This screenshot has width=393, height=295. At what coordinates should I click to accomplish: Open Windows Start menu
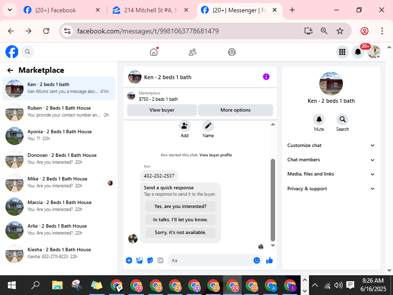pos(11,285)
